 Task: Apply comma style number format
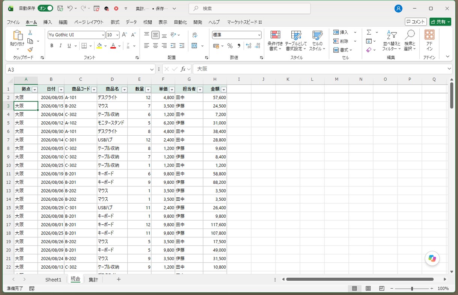(x=239, y=46)
